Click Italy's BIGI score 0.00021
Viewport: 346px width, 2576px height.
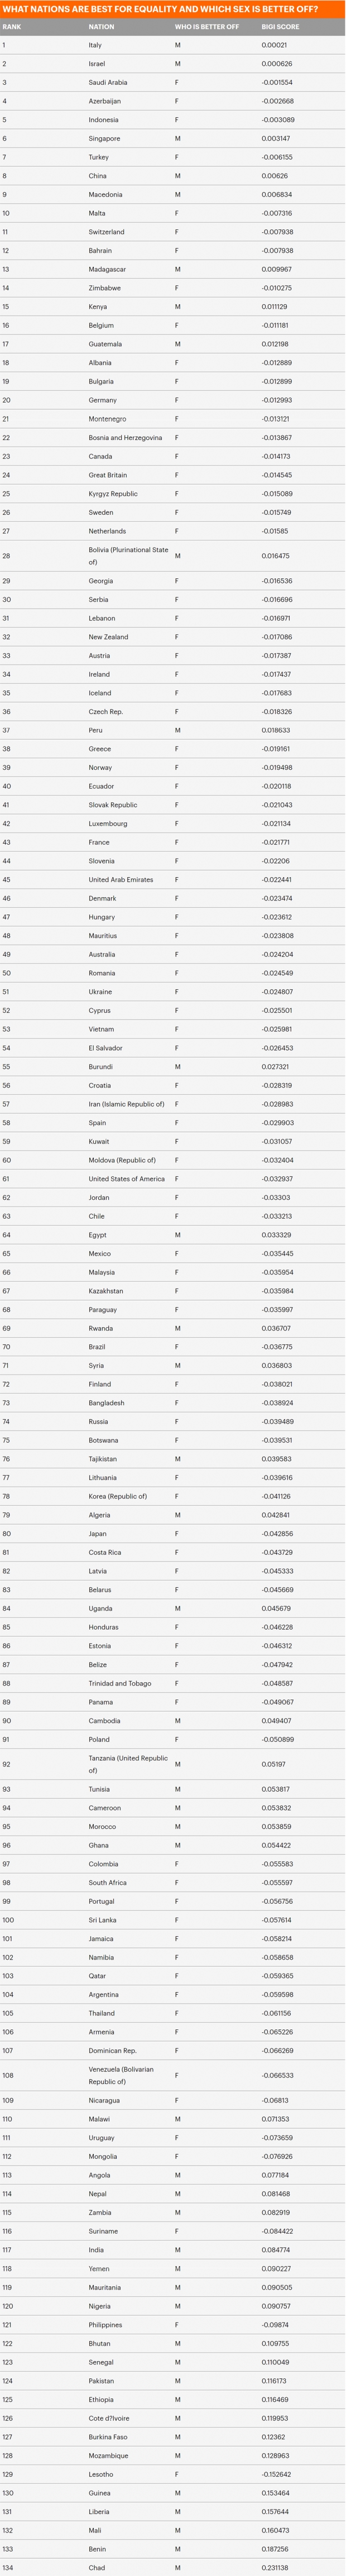coord(274,45)
